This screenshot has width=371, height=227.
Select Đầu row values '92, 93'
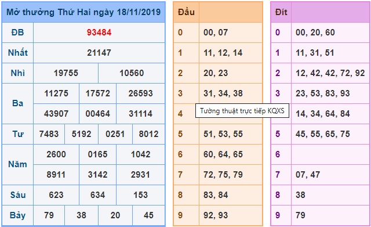click(216, 215)
